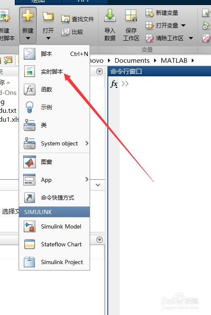211x315 pixels.
Task: Select 示例 example menu item
Action: pos(54,107)
